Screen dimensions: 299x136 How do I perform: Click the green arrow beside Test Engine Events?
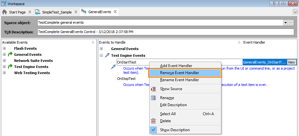[10, 66]
